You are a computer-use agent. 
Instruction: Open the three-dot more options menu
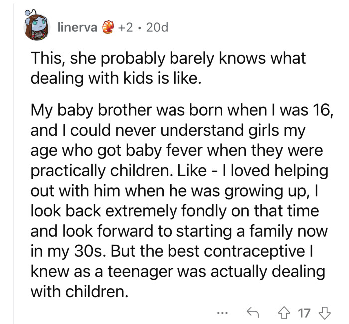(x=222, y=313)
